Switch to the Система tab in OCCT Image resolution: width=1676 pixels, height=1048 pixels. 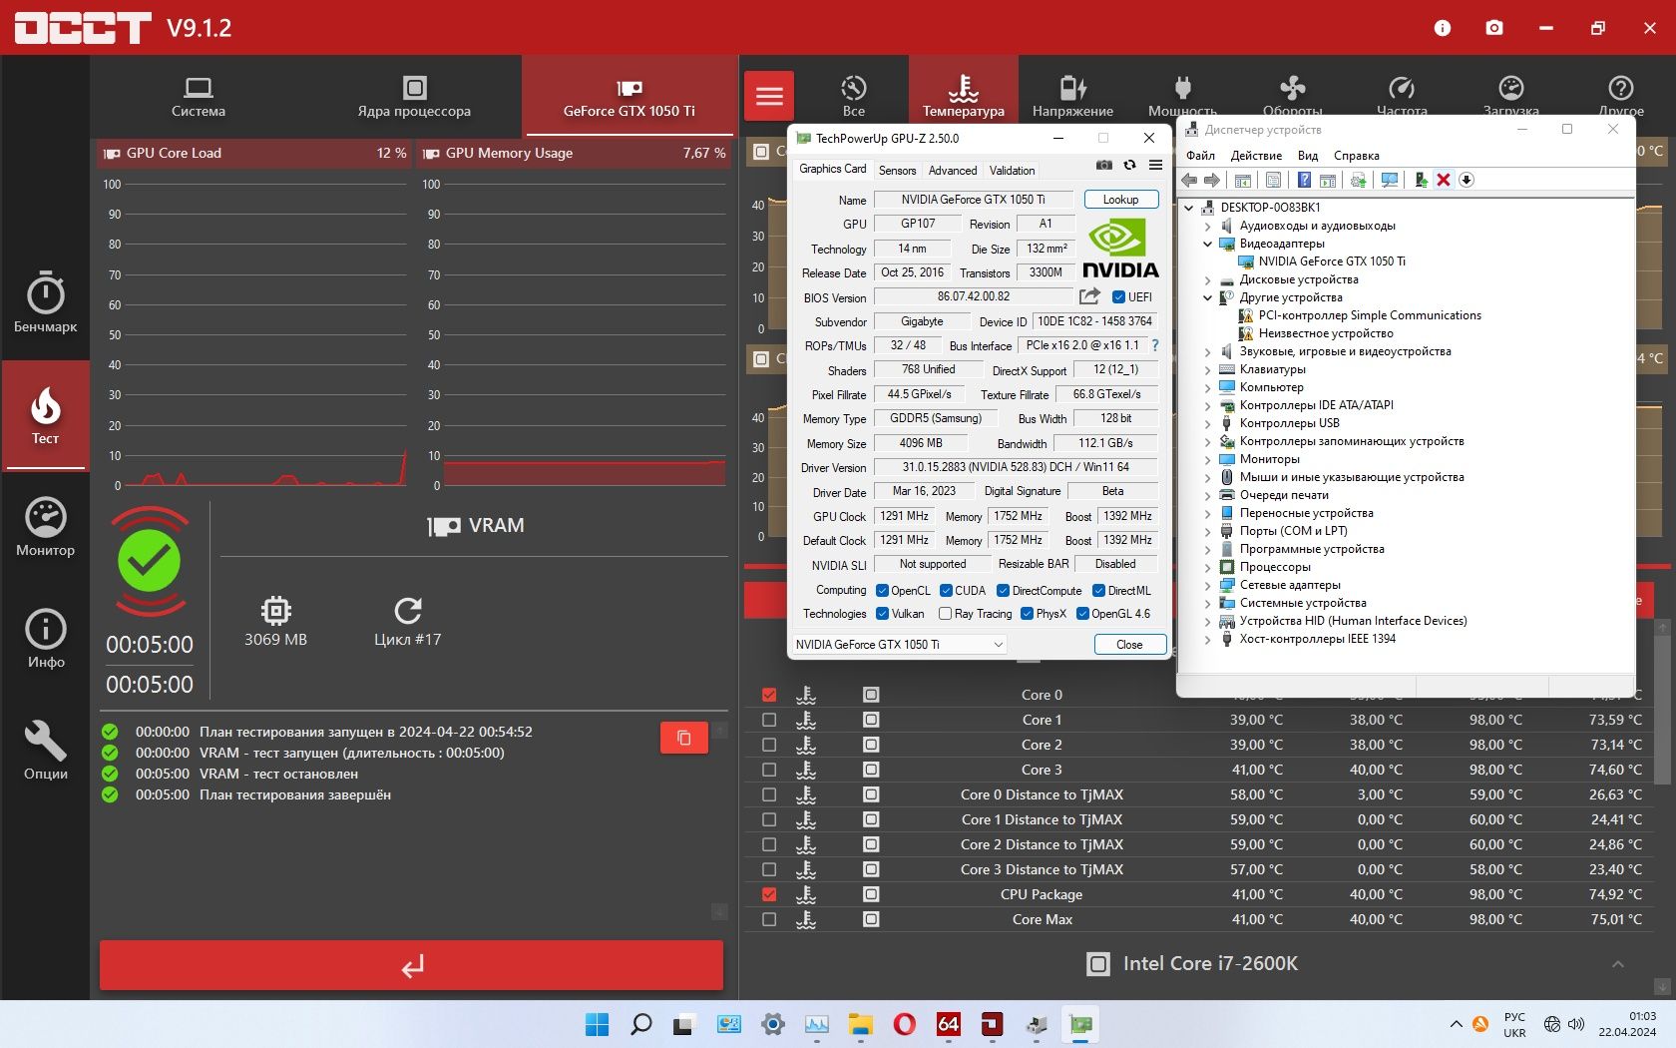(199, 97)
